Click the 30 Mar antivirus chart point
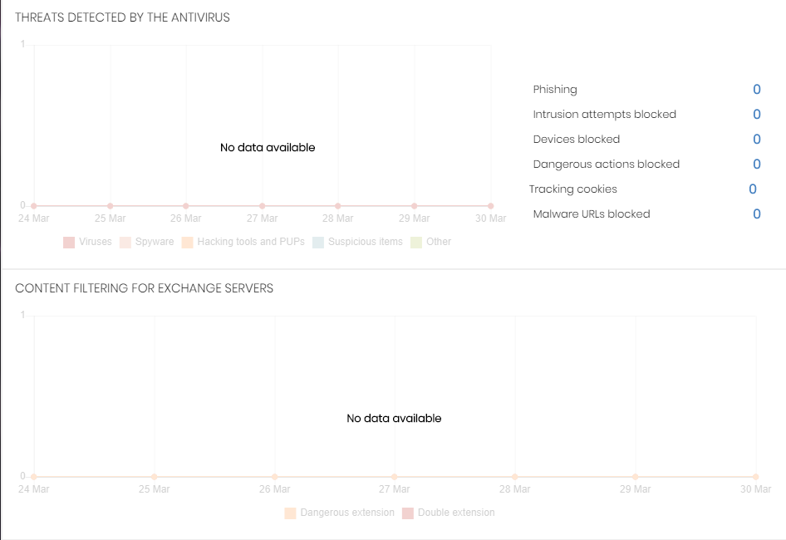This screenshot has height=540, width=786. (x=490, y=205)
